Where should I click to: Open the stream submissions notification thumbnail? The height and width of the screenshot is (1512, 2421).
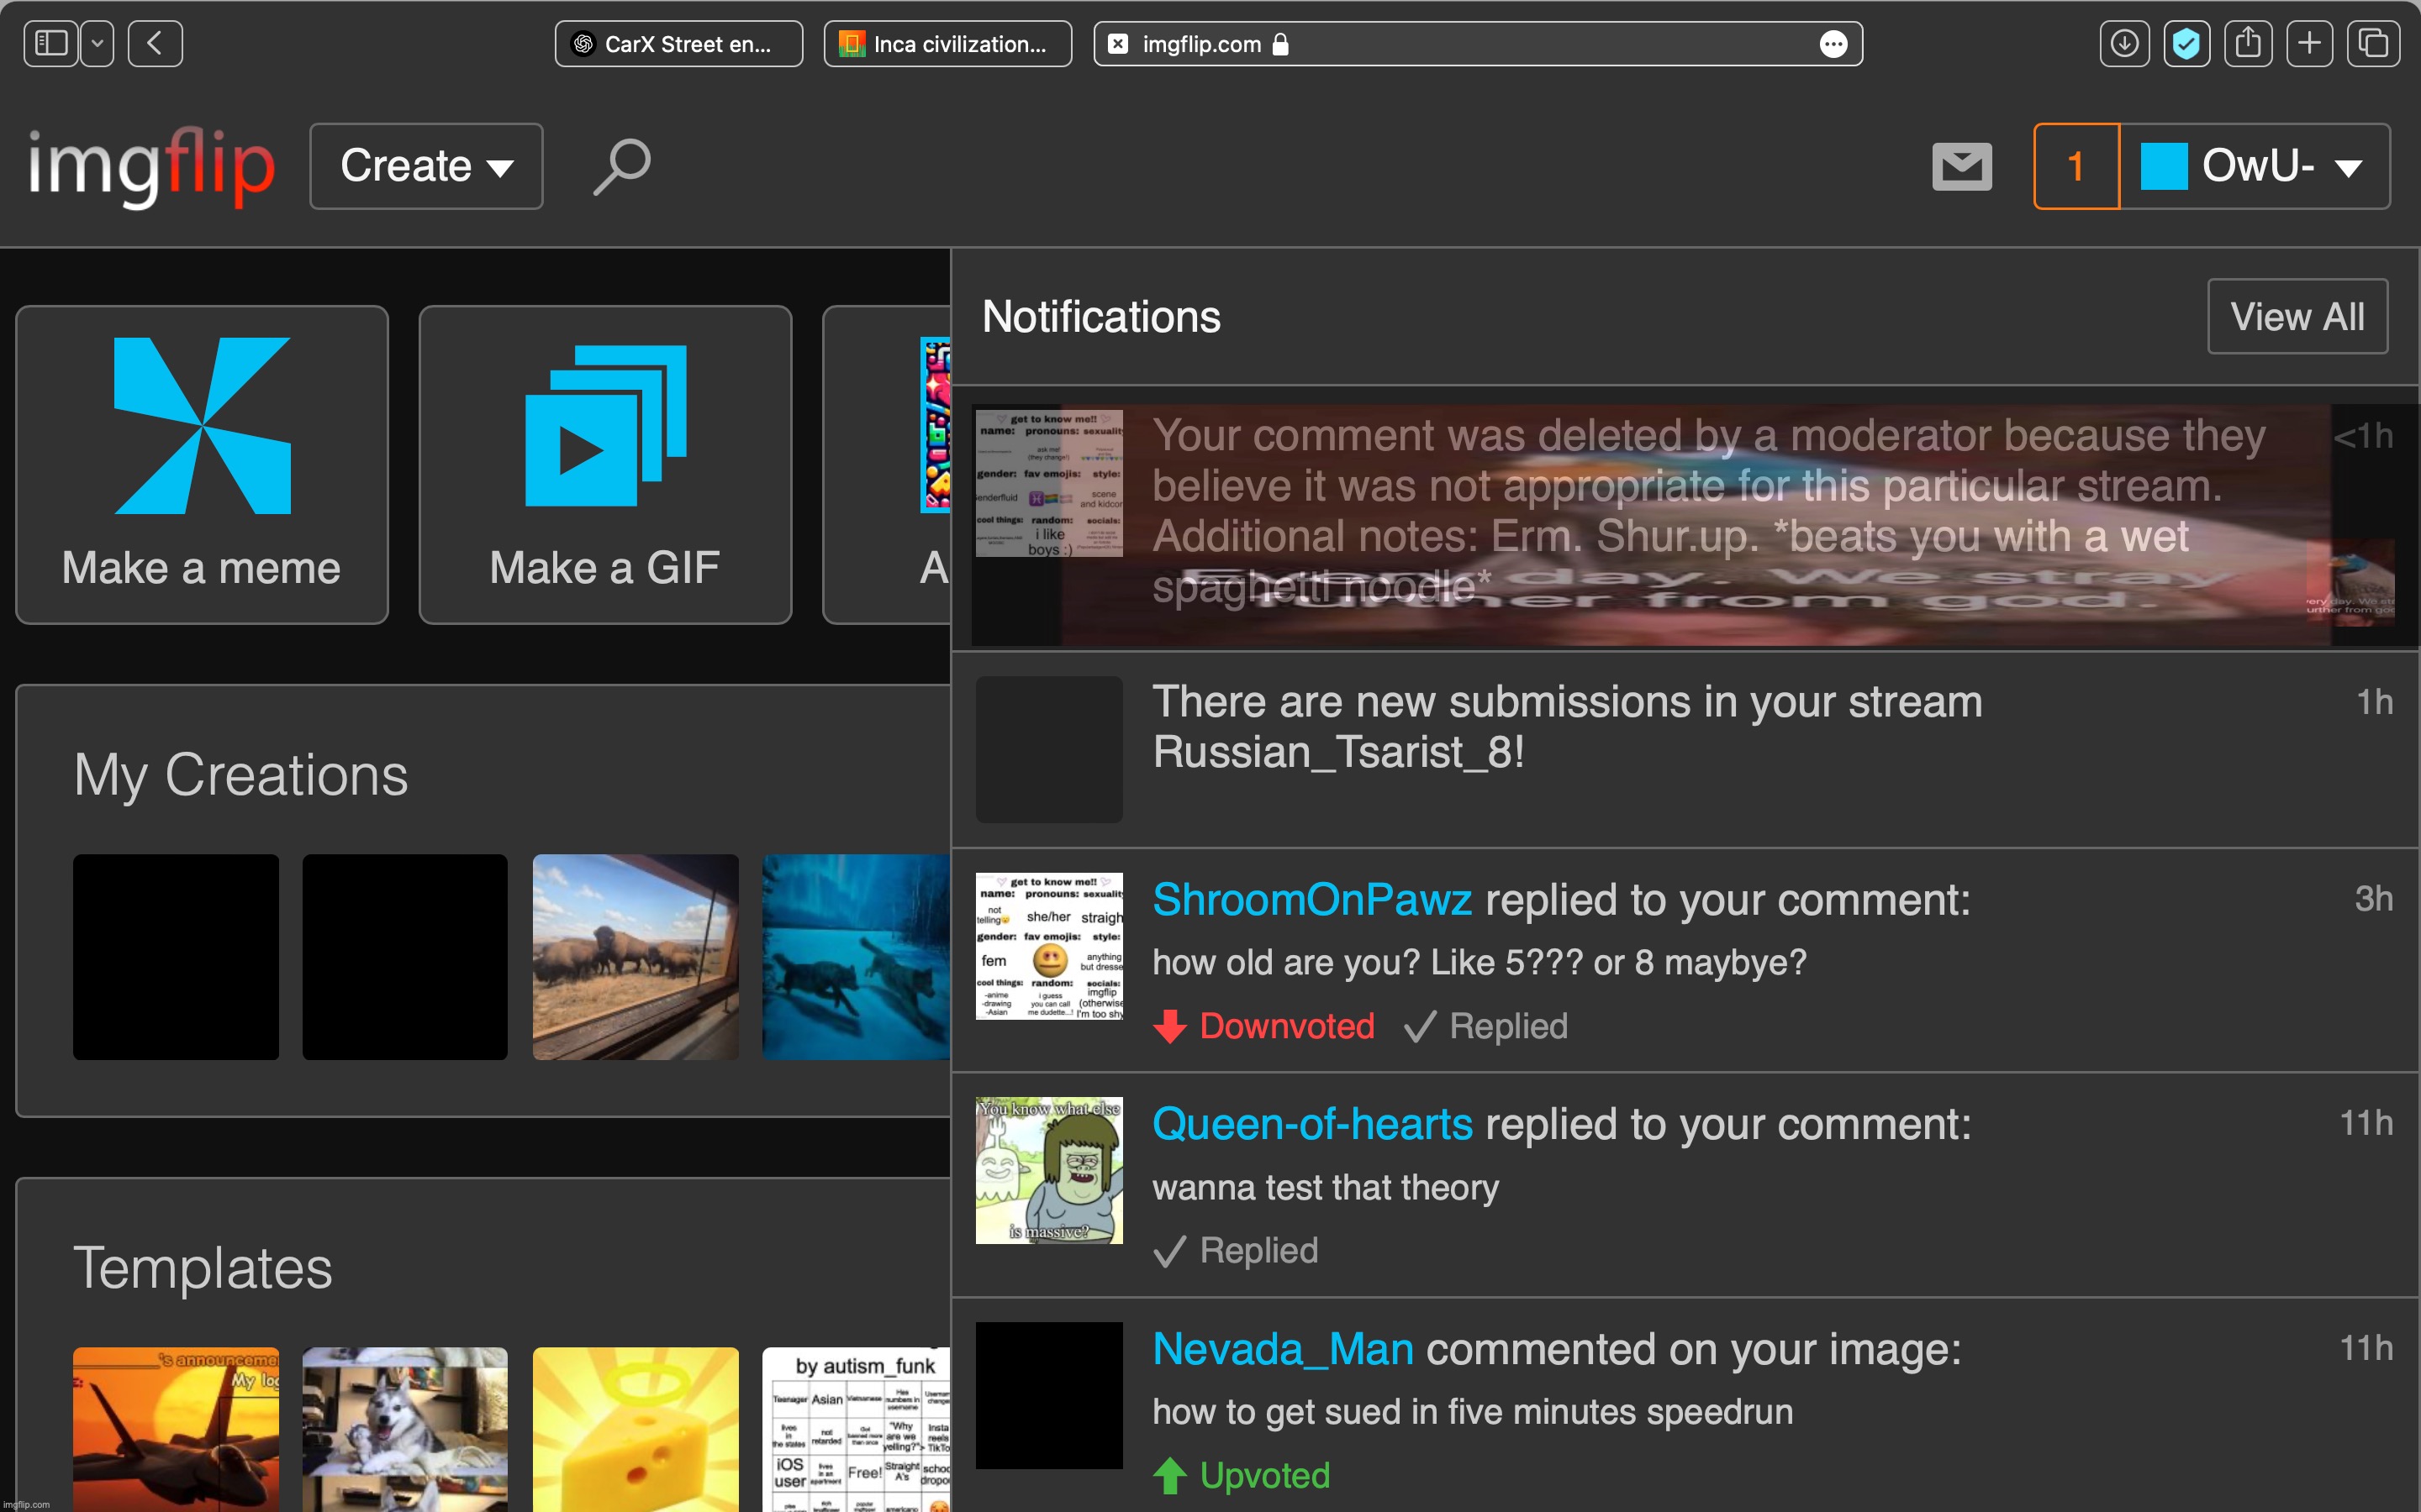1049,749
